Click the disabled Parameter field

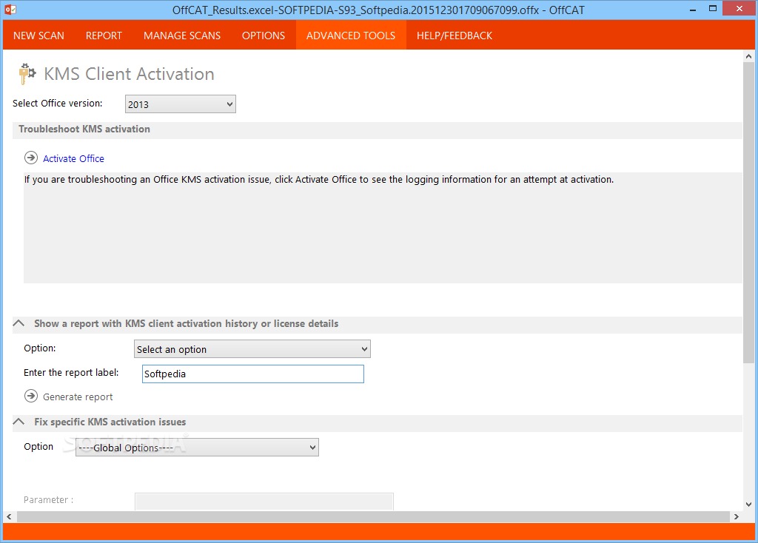pos(264,501)
